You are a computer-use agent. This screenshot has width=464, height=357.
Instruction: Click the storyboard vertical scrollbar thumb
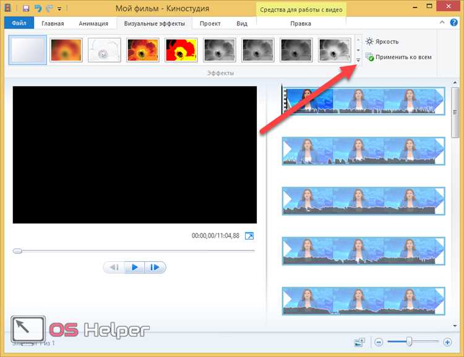[x=455, y=113]
